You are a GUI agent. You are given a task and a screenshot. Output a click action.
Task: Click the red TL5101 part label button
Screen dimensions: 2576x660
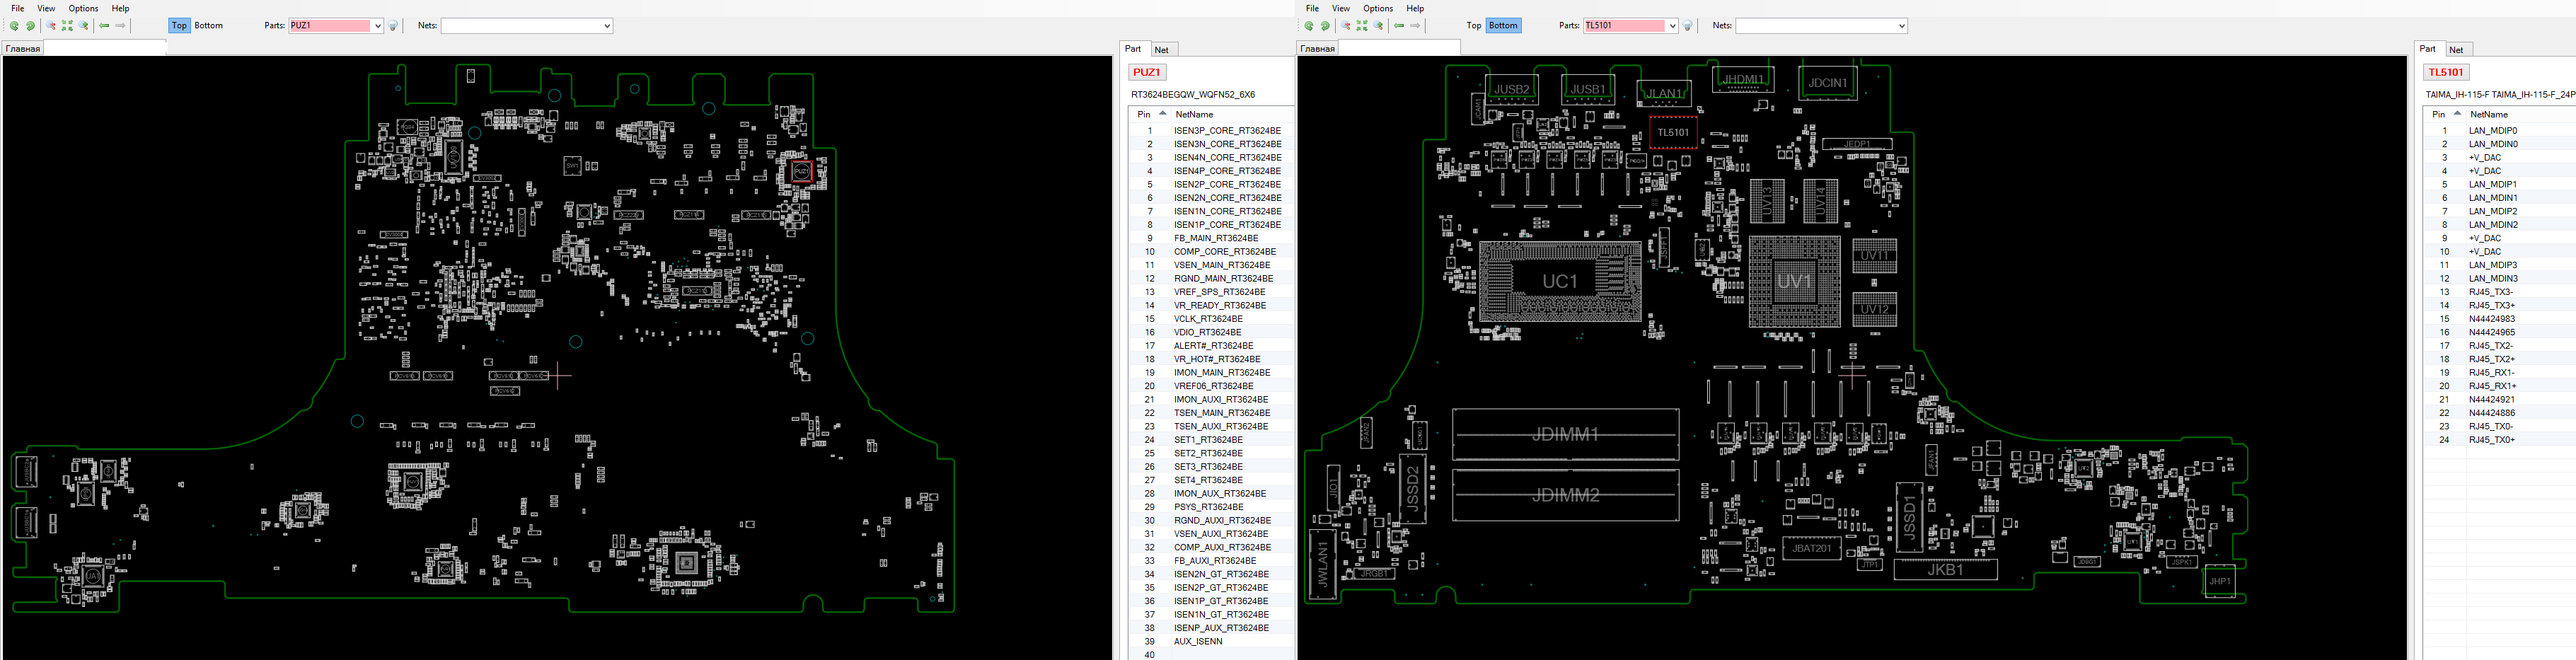2445,72
